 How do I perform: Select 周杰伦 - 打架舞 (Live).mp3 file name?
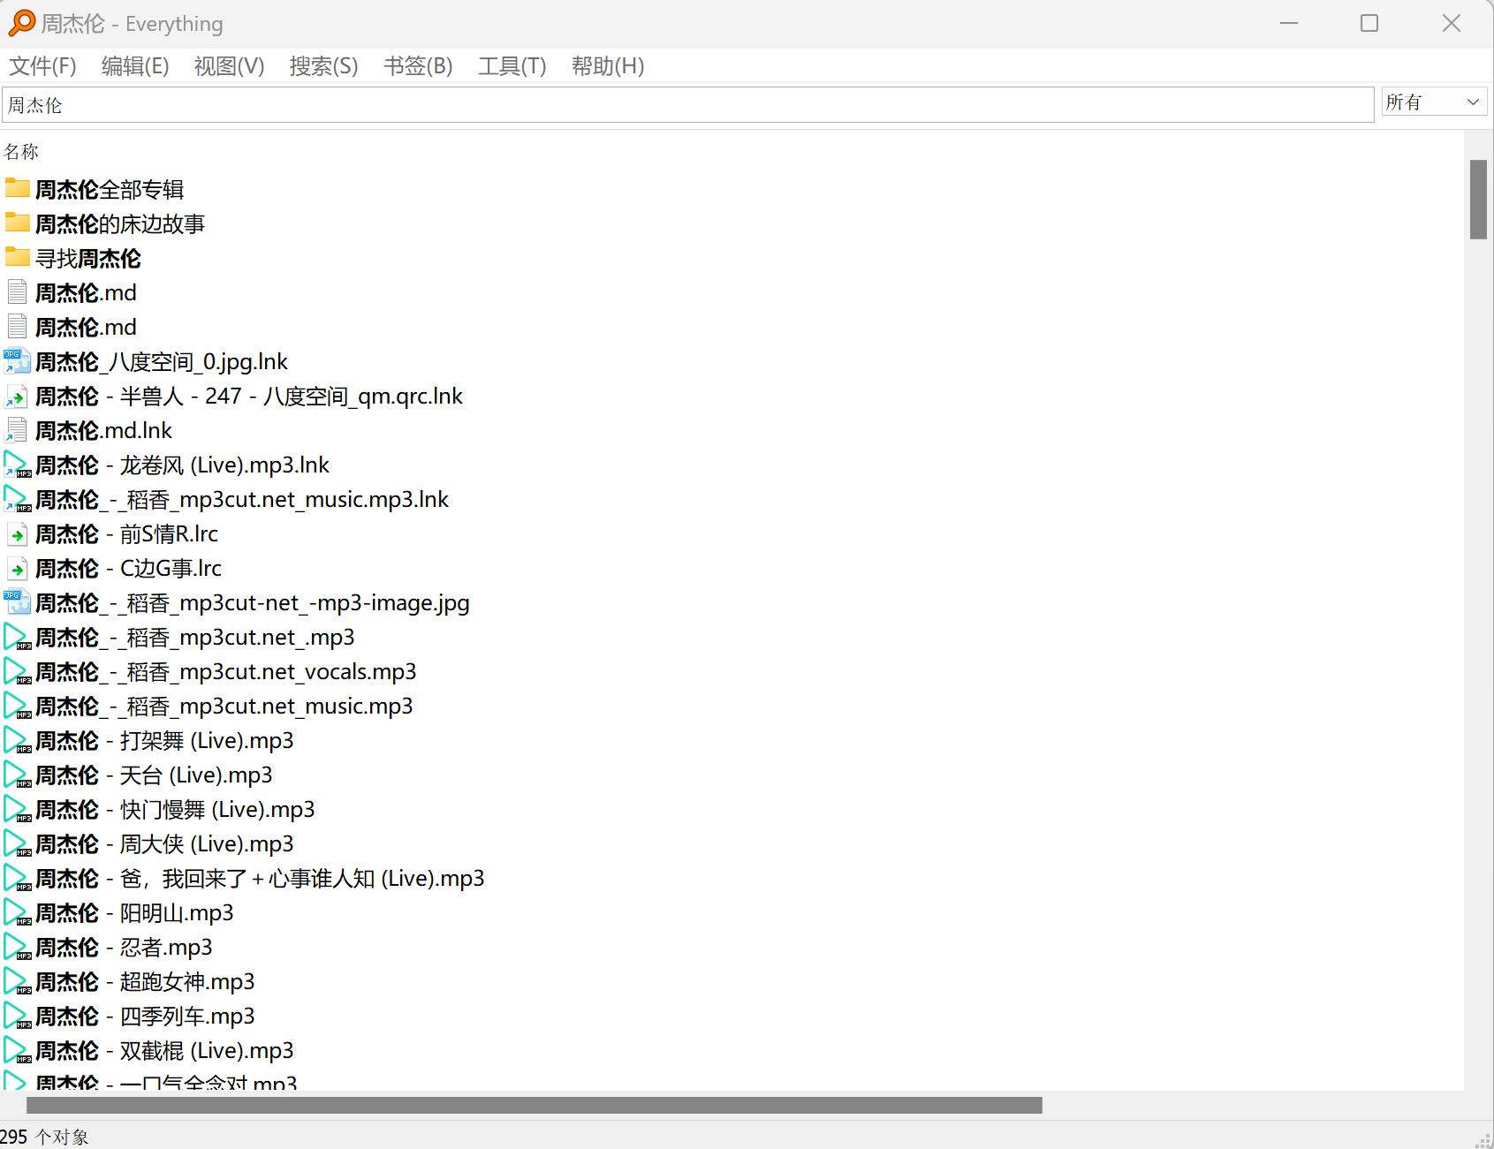tap(165, 740)
